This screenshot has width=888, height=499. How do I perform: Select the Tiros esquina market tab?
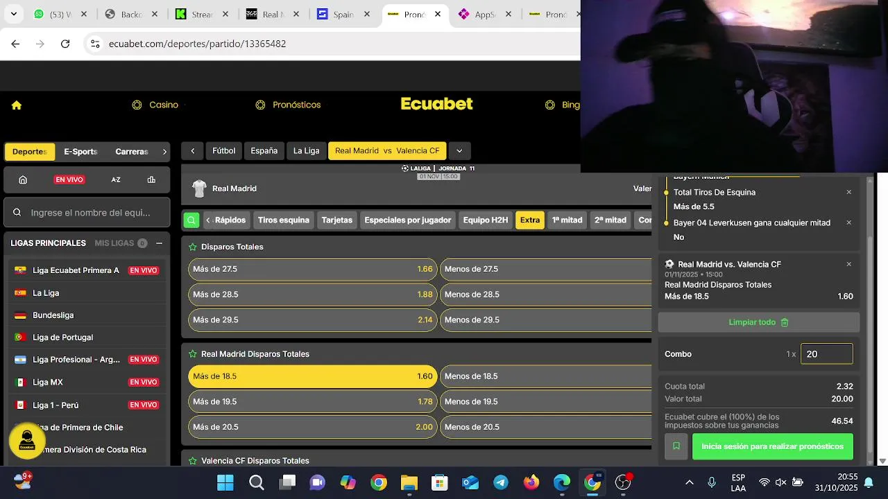pyautogui.click(x=284, y=220)
